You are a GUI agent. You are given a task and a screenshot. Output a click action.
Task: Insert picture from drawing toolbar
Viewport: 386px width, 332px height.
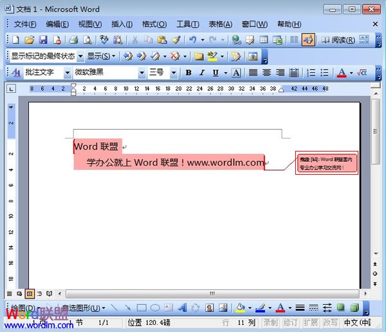(223, 308)
